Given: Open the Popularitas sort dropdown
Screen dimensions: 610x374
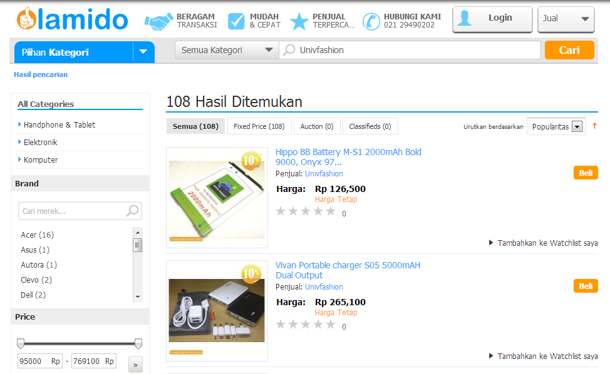Looking at the screenshot, I should point(556,126).
